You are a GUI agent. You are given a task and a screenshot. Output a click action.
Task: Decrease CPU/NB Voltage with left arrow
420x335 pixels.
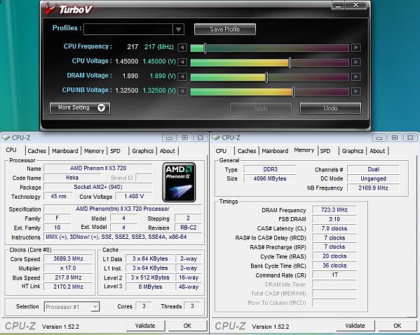[182, 91]
